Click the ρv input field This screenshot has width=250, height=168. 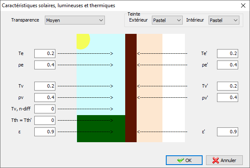[45, 97]
